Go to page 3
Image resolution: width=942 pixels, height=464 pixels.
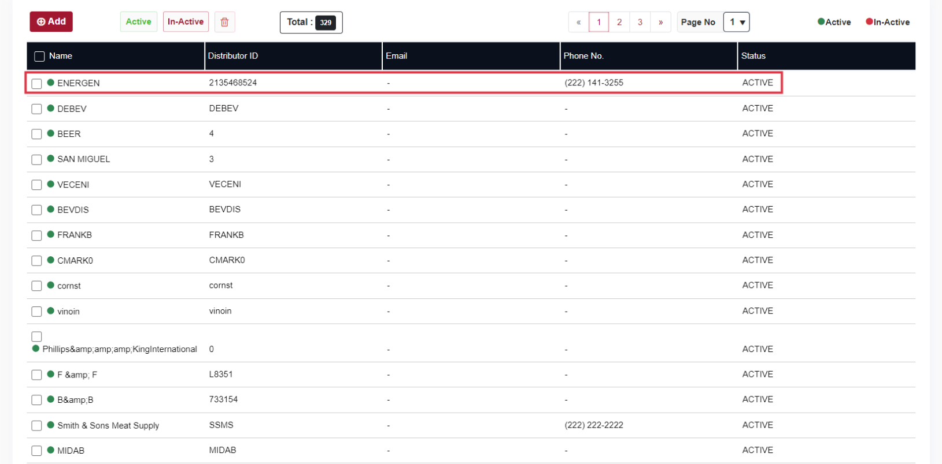640,22
